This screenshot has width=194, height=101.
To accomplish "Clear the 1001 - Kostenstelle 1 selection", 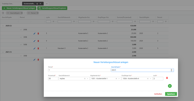I will point(116,79).
